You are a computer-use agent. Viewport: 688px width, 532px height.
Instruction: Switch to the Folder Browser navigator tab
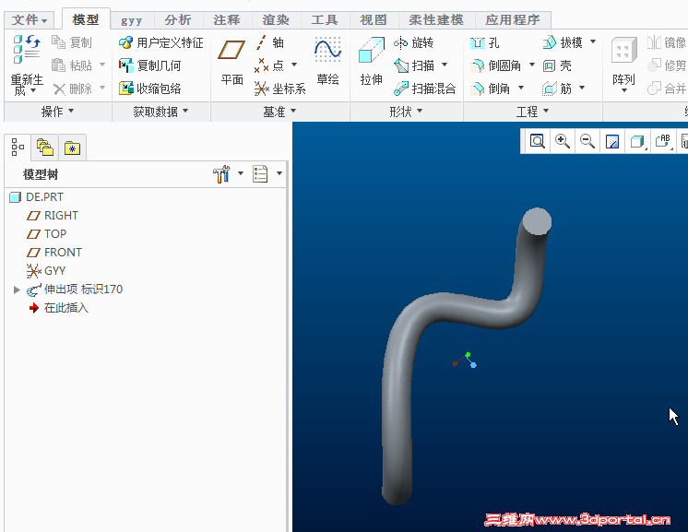[x=45, y=147]
